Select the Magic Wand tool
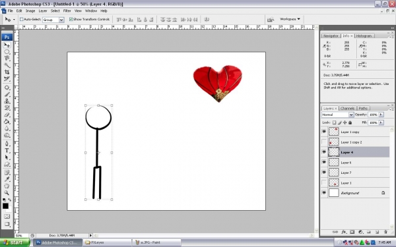396x247 pixels. [7, 65]
